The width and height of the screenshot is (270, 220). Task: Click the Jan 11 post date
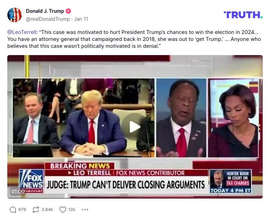coord(81,19)
